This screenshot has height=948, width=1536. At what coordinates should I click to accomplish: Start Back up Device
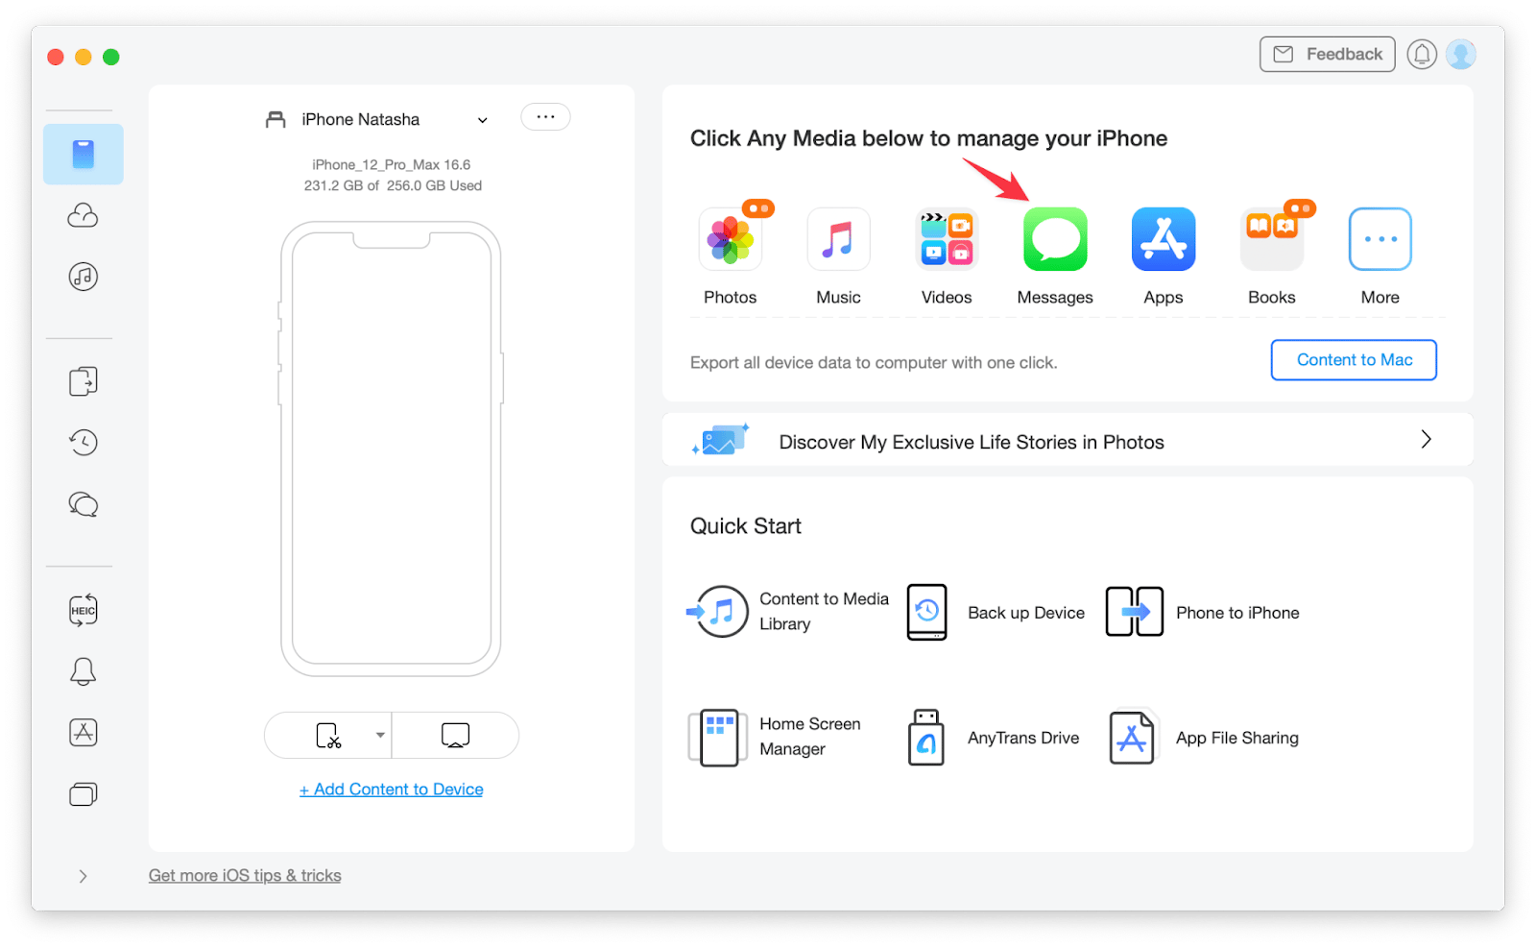coord(996,613)
